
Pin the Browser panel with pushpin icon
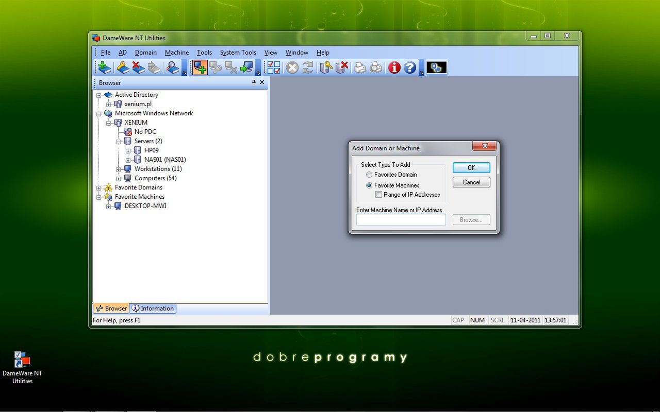coord(254,82)
